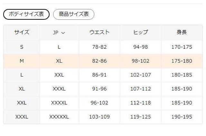The height and width of the screenshot is (136, 206).
Task: Click the 身長 column header
Action: pos(182,32)
